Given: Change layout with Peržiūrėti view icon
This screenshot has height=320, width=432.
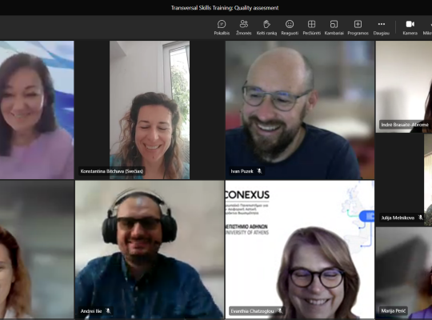Looking at the screenshot, I should (312, 27).
